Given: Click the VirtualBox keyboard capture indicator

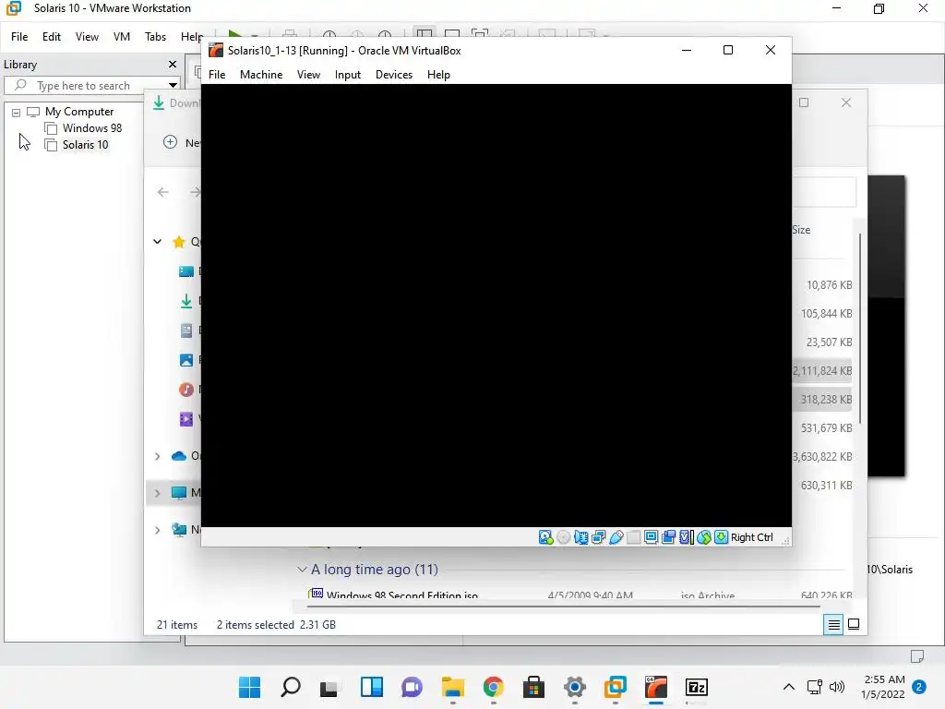Looking at the screenshot, I should click(x=721, y=537).
